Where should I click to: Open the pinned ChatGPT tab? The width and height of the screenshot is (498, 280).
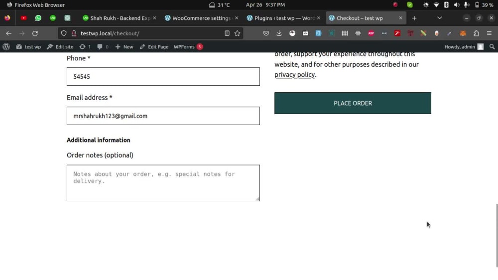coord(67,18)
